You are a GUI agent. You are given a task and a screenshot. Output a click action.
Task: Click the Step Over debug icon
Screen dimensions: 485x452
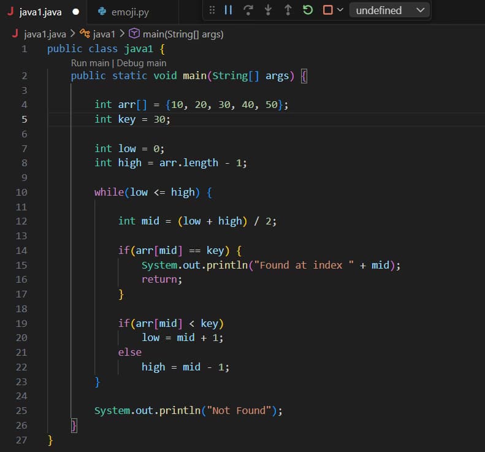click(248, 10)
